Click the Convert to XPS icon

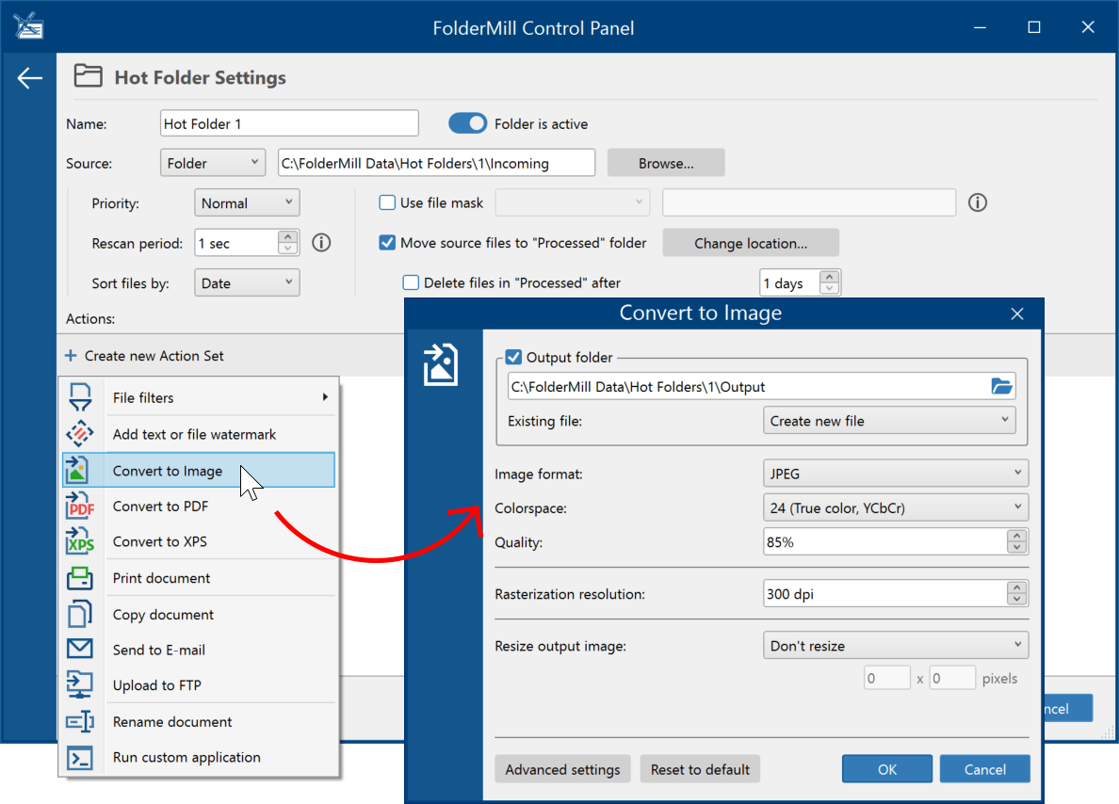pos(80,541)
